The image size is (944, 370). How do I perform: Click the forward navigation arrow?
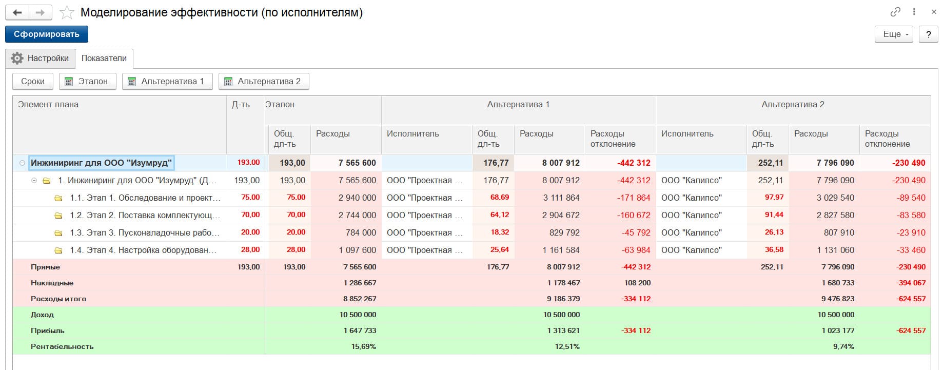pyautogui.click(x=40, y=13)
